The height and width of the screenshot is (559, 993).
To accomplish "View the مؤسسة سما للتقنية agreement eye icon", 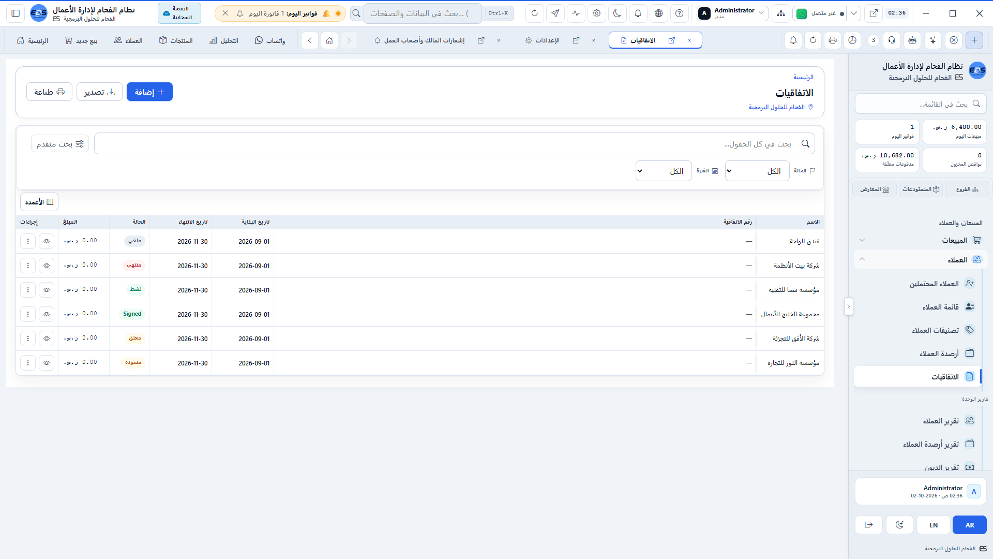I will click(47, 290).
